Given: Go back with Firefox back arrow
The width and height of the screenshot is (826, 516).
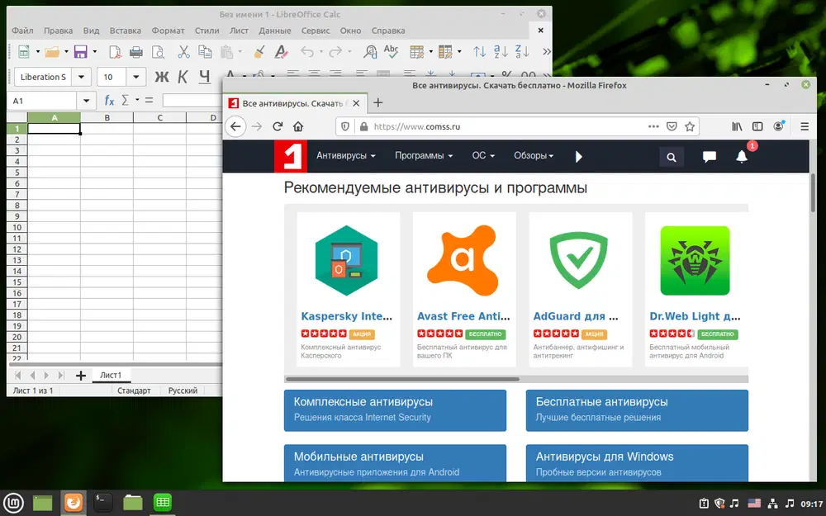Looking at the screenshot, I should (235, 126).
